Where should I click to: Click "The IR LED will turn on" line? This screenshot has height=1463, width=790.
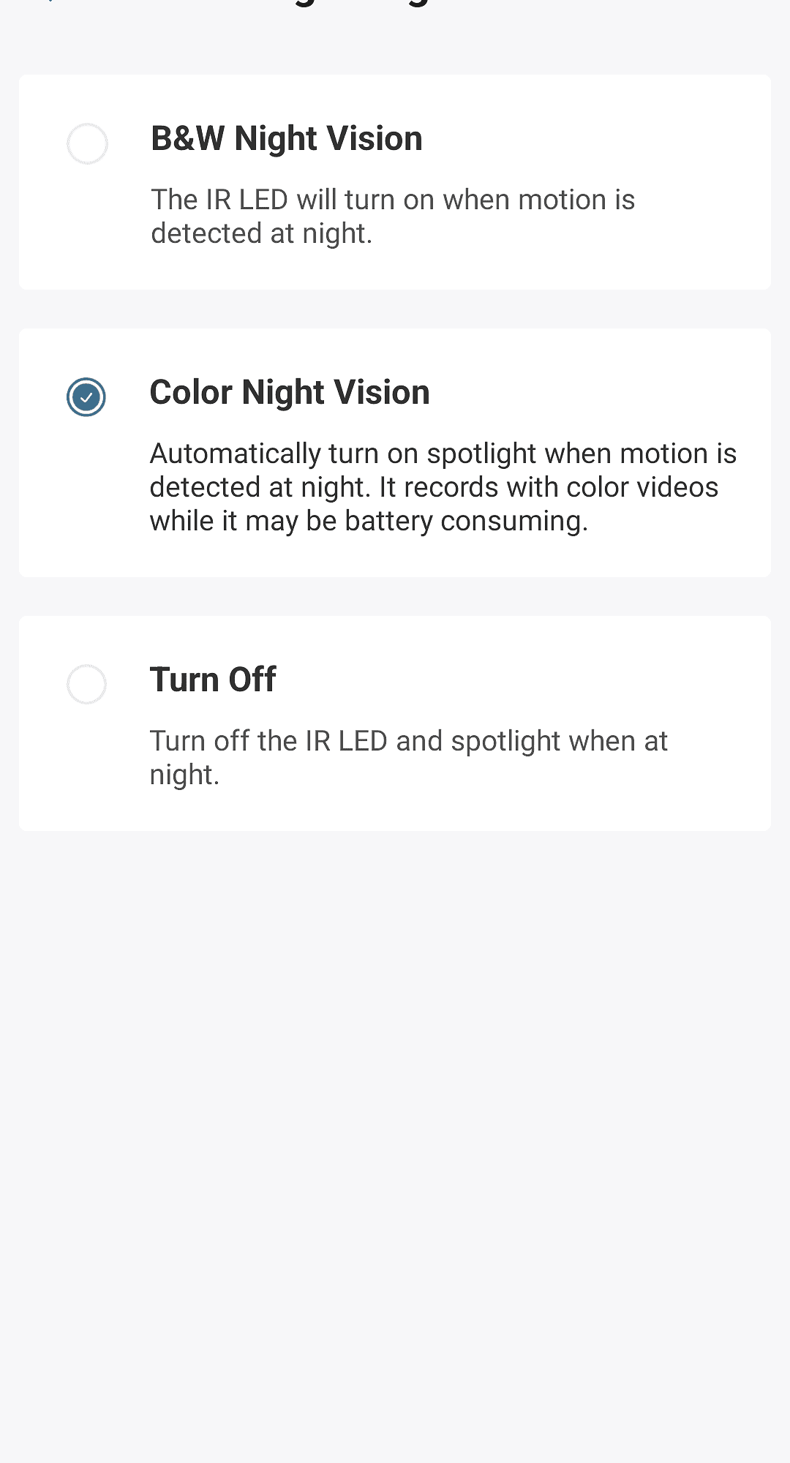(393, 200)
